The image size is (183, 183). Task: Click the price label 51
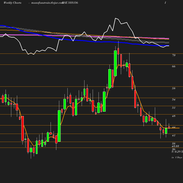pos(174,108)
